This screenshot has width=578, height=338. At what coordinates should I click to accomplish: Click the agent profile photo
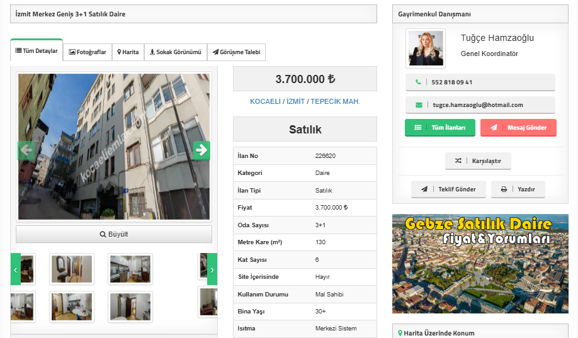[426, 48]
